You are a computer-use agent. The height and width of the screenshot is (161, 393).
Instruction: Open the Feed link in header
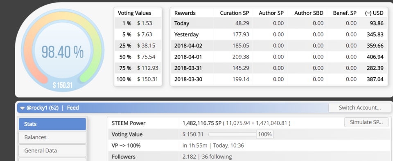coord(73,108)
